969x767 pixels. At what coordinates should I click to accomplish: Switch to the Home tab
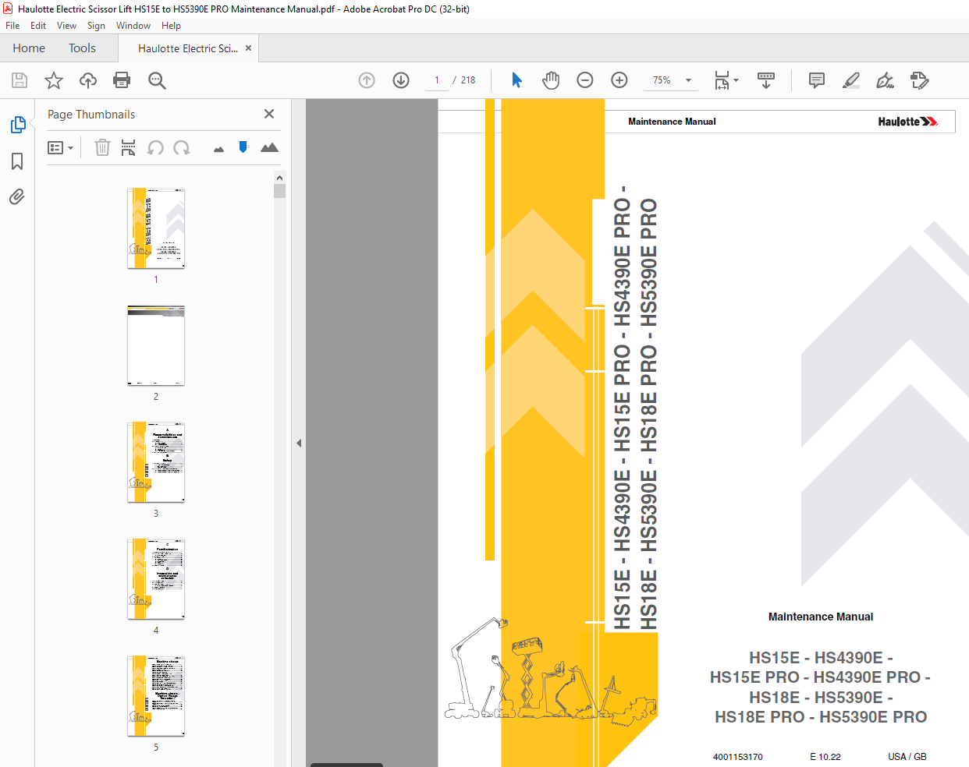tap(29, 48)
